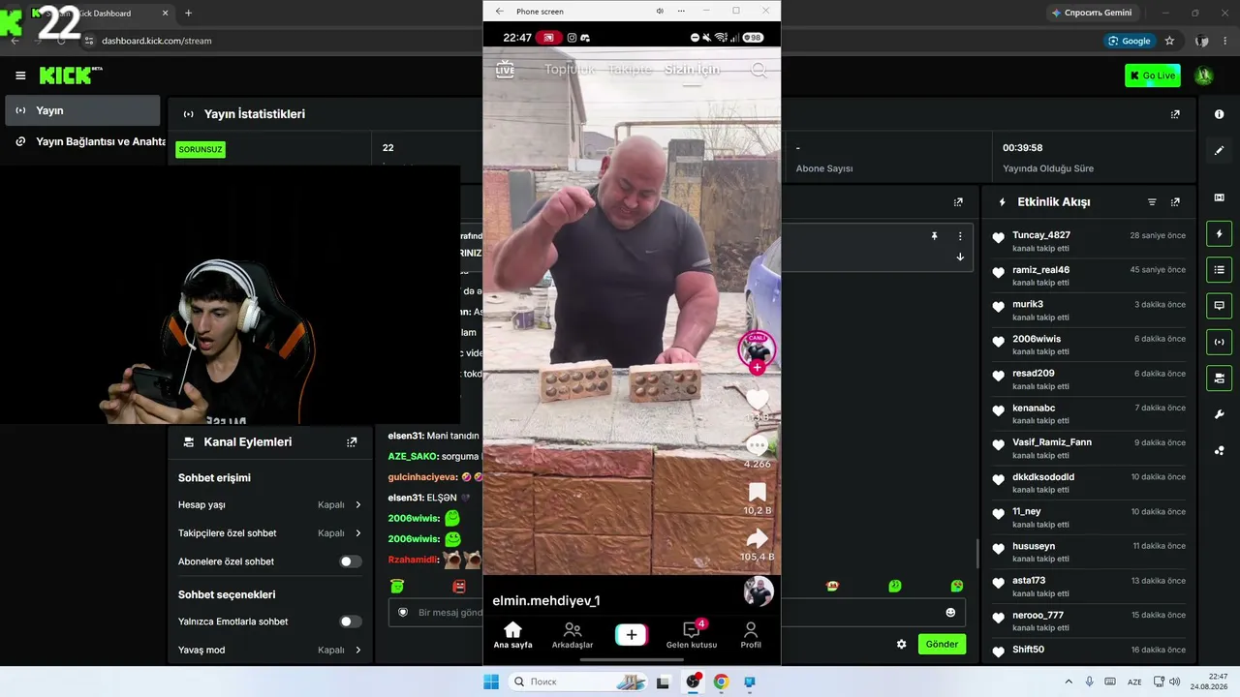The width and height of the screenshot is (1240, 697).
Task: Toggle Yalnızca Emotlarla sohbet switch
Action: [351, 621]
